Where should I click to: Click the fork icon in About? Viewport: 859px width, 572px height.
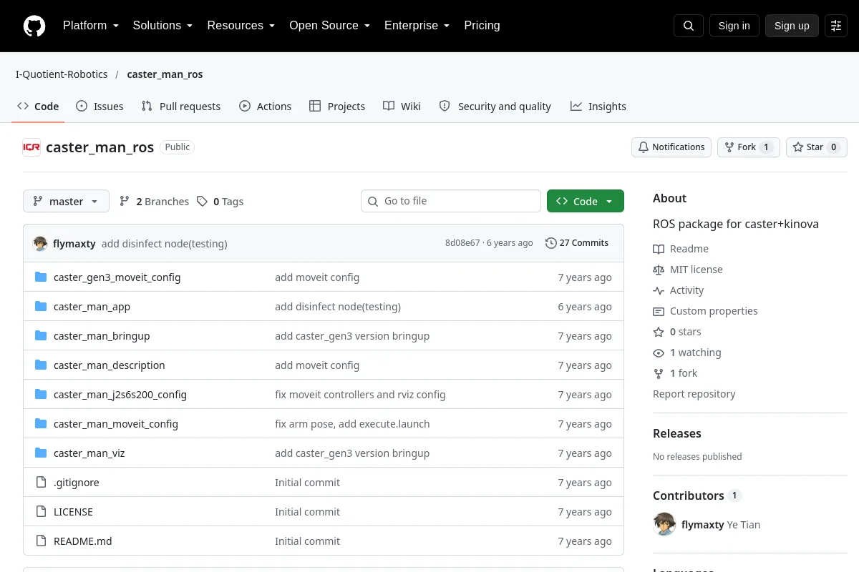(659, 373)
